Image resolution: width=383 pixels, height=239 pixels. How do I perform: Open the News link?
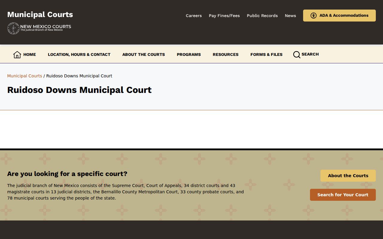(290, 16)
